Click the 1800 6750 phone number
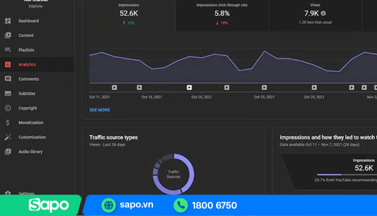This screenshot has width=377, height=216. (215, 205)
